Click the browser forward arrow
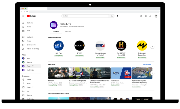Screen dimensions: 180x109 coord(24,12)
